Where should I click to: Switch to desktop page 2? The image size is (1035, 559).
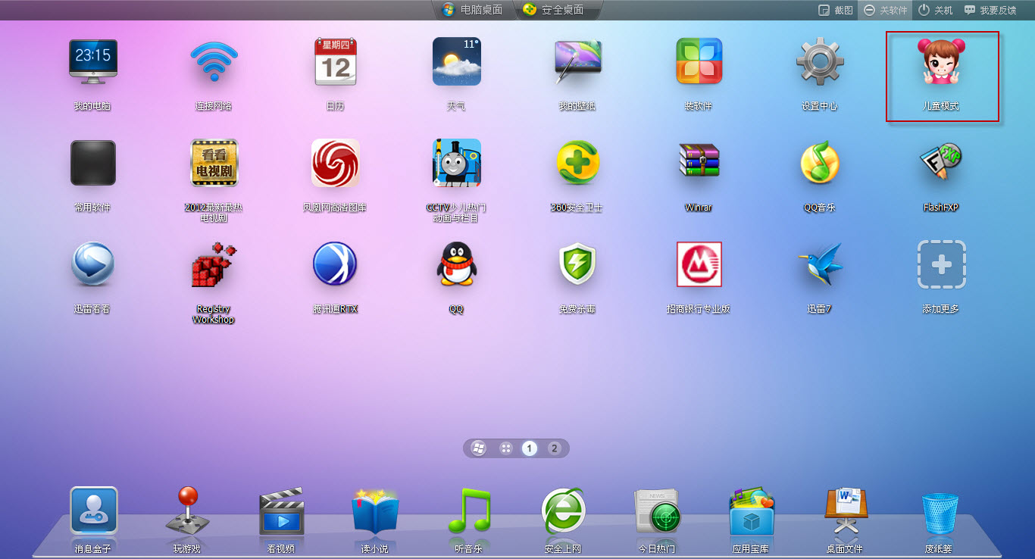[x=554, y=448]
